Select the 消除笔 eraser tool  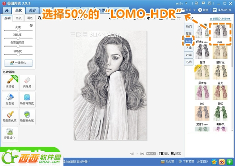(x=27, y=83)
